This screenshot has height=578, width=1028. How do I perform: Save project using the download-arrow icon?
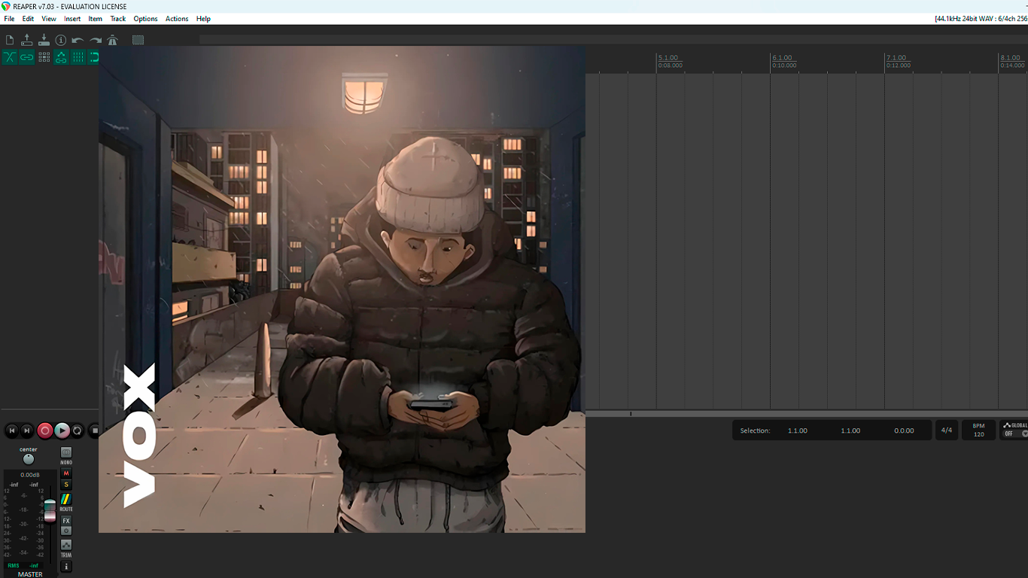pos(44,40)
